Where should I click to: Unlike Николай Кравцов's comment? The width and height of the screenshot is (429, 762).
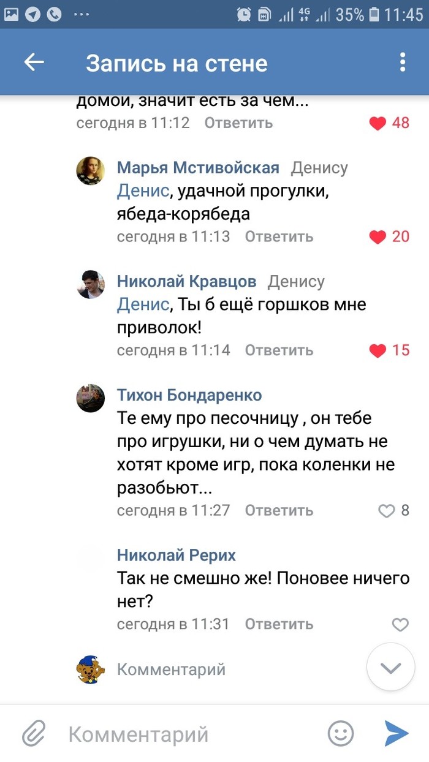coord(378,351)
